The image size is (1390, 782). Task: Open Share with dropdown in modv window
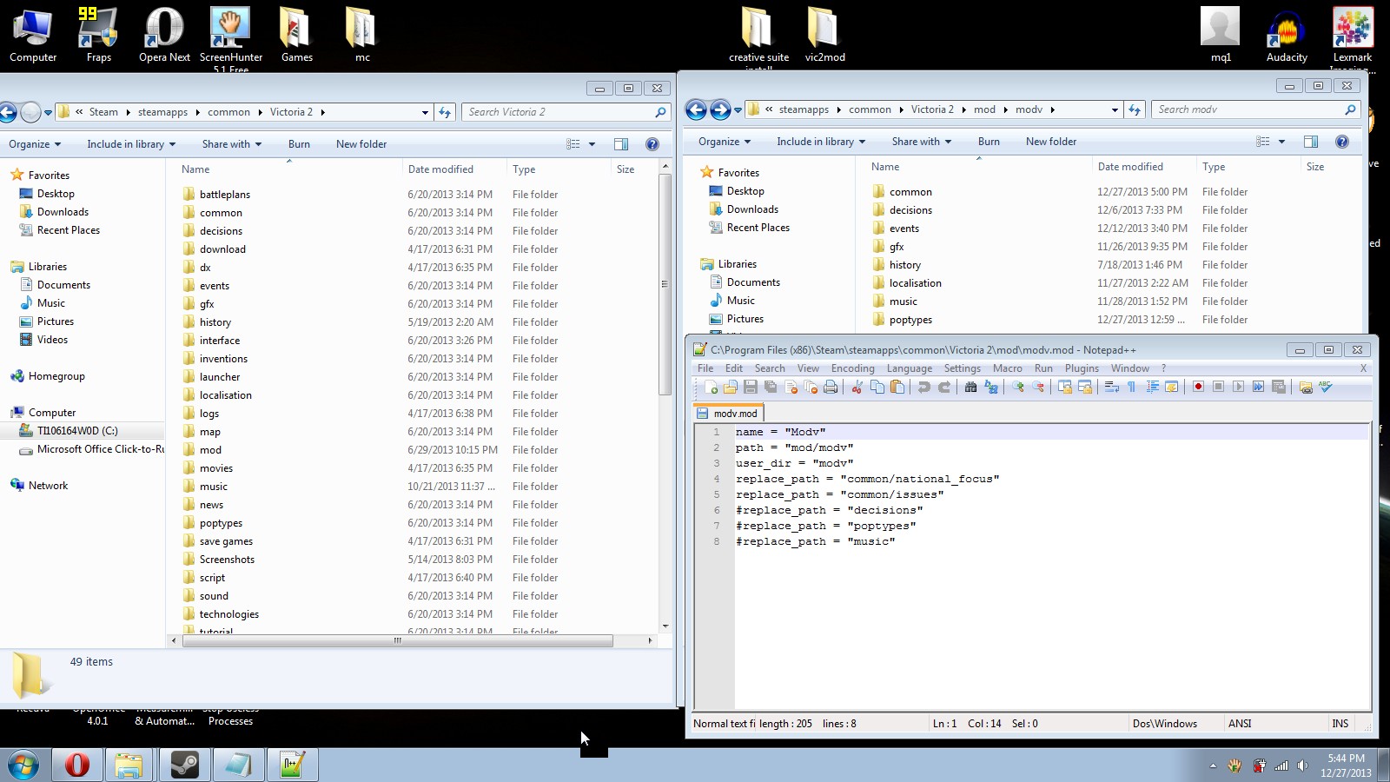tap(922, 142)
